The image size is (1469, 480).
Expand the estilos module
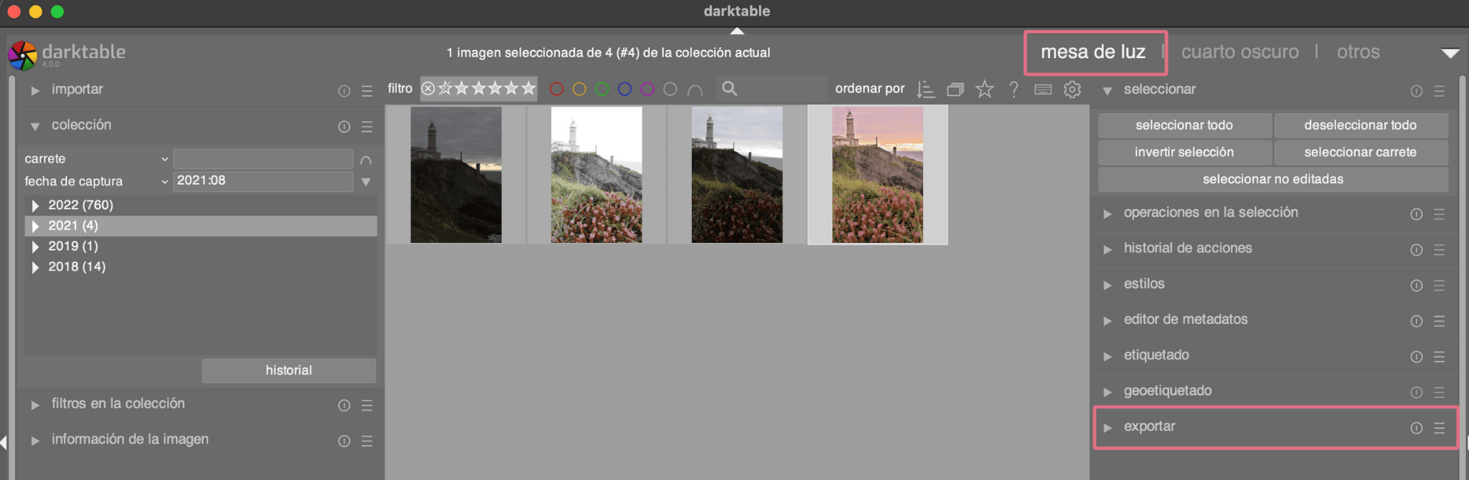click(1107, 286)
